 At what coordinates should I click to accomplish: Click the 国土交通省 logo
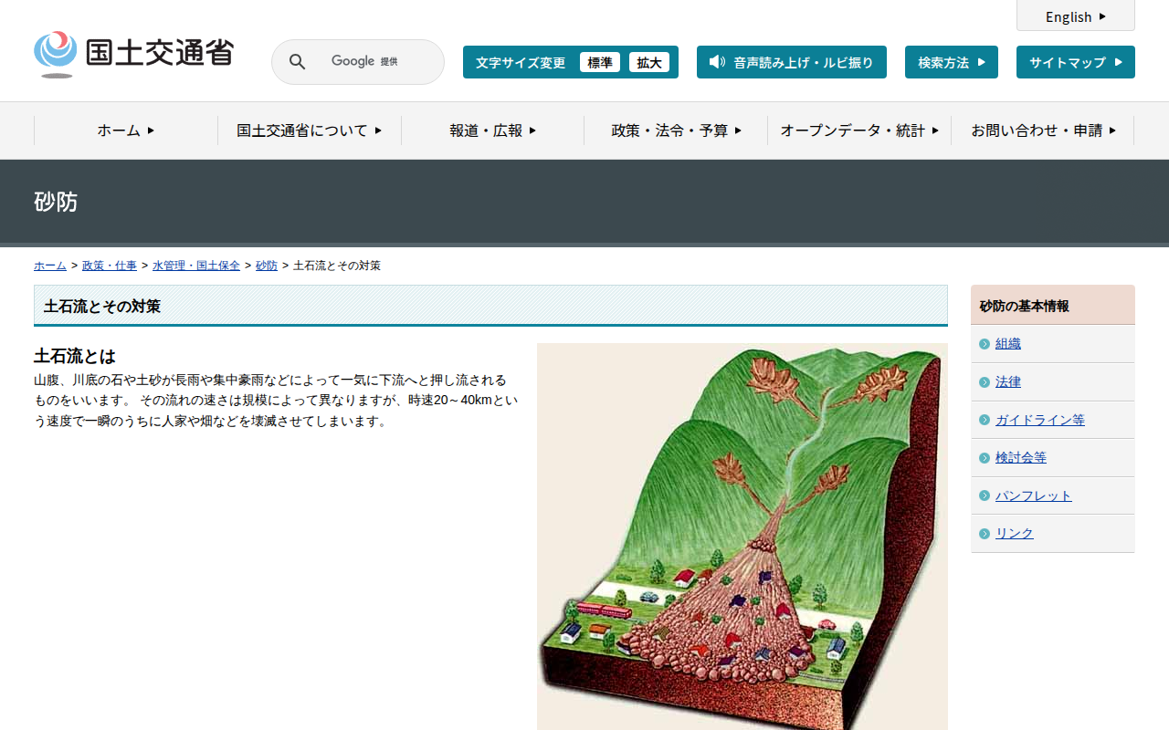(x=133, y=54)
